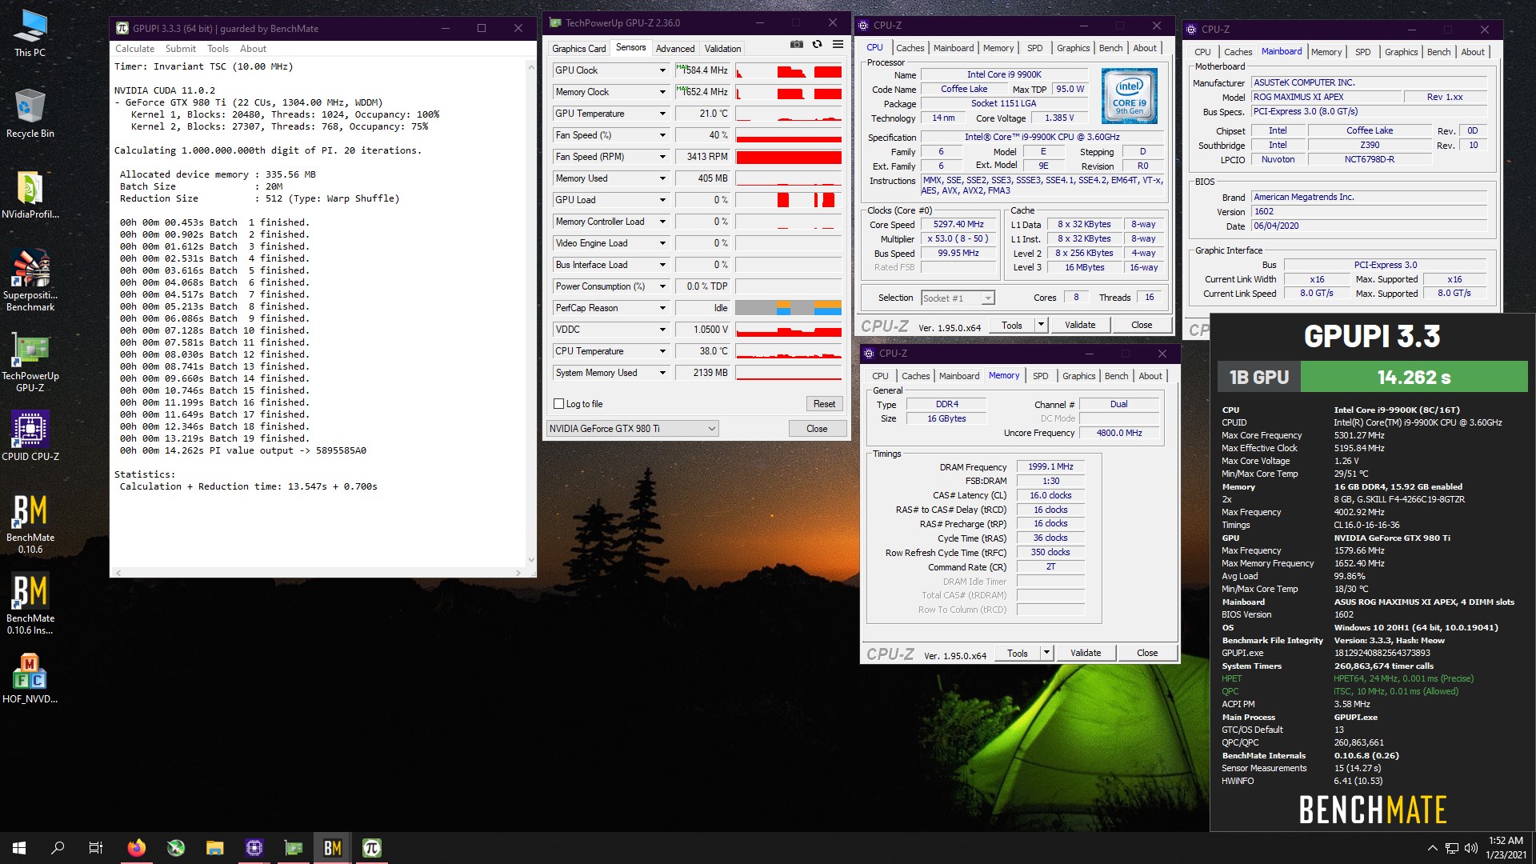Open the GPU-Z hamburger menu icon
This screenshot has height=864, width=1536.
pos(838,45)
